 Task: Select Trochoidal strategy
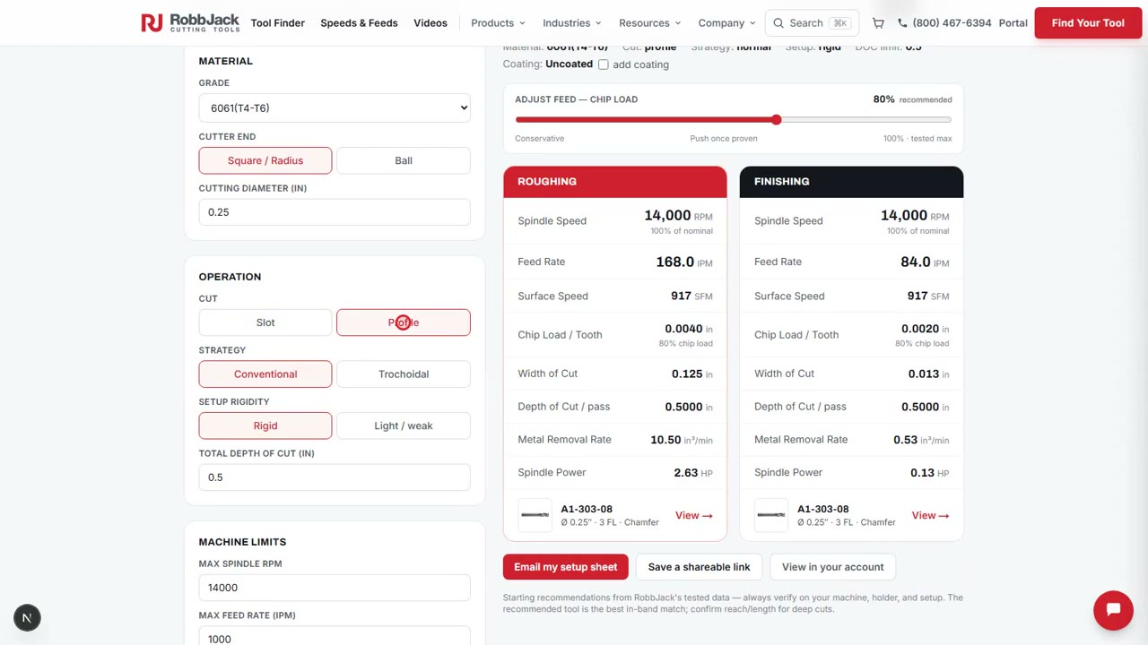click(x=404, y=374)
